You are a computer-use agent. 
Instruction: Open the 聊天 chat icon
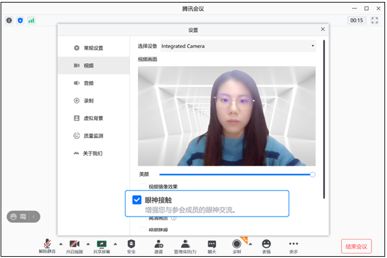(x=212, y=244)
